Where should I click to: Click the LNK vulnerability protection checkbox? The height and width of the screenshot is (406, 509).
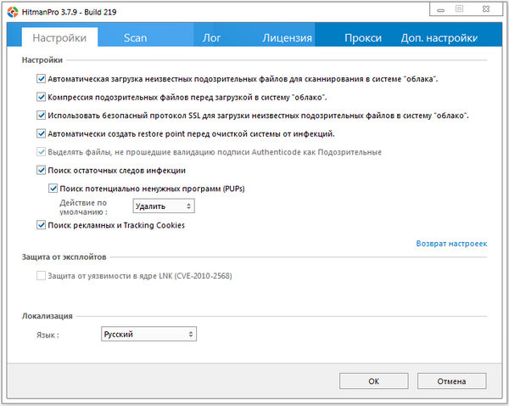click(x=41, y=276)
